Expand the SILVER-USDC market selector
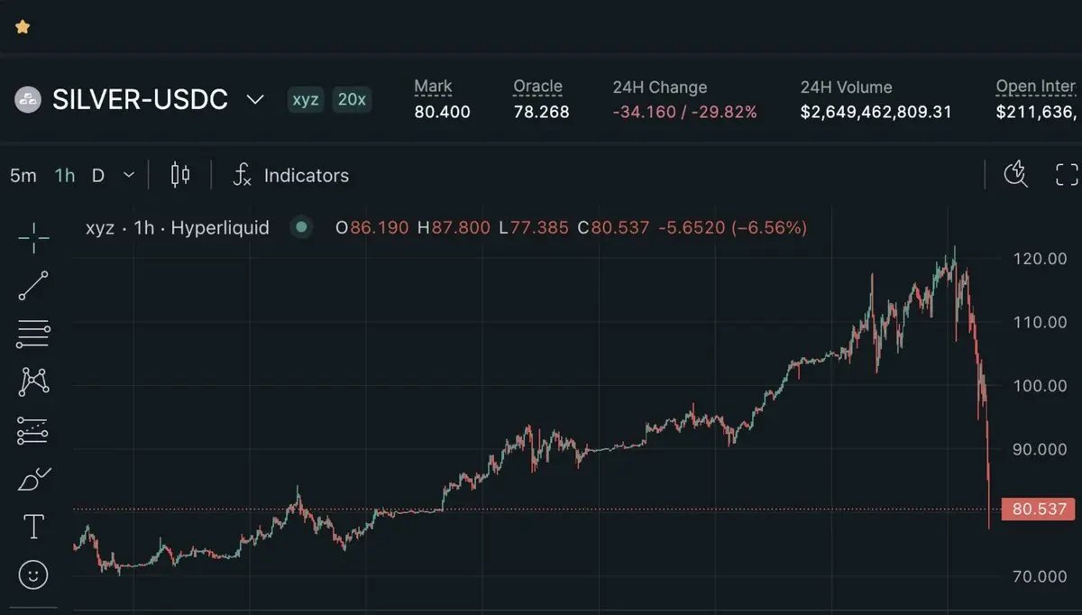 point(255,99)
